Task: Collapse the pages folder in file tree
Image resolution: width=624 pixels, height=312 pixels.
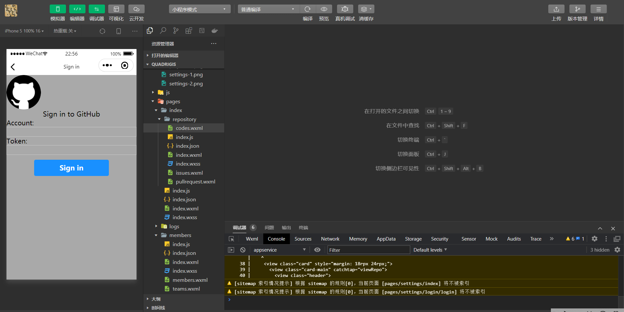Action: click(173, 102)
